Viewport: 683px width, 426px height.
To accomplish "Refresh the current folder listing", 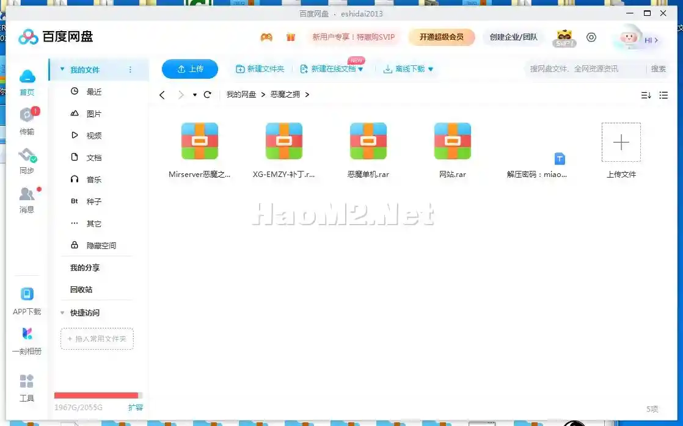I will 208,95.
